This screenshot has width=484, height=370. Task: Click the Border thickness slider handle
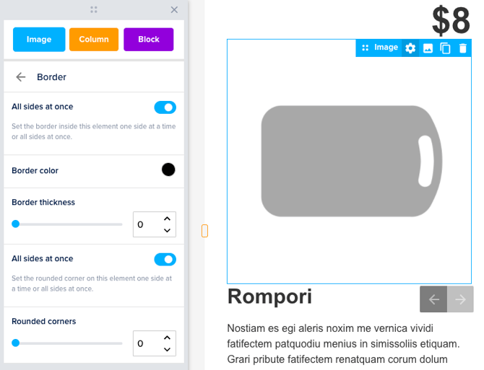tap(15, 224)
